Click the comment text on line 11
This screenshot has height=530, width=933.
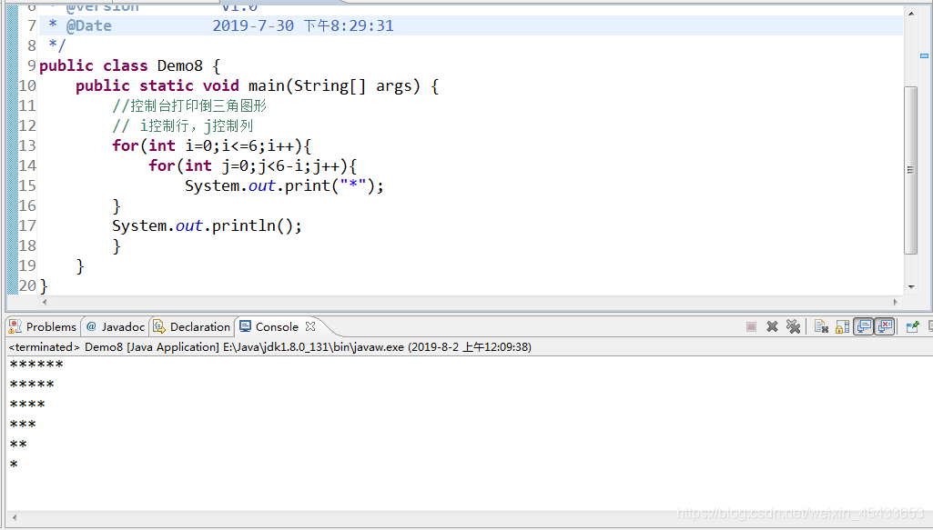coord(189,105)
